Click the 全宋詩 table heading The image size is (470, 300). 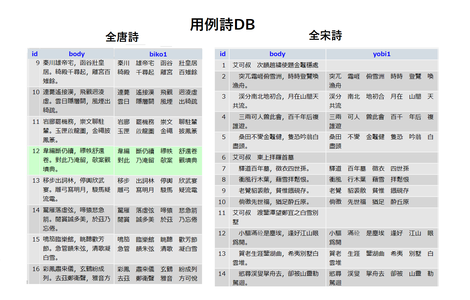tap(325, 35)
